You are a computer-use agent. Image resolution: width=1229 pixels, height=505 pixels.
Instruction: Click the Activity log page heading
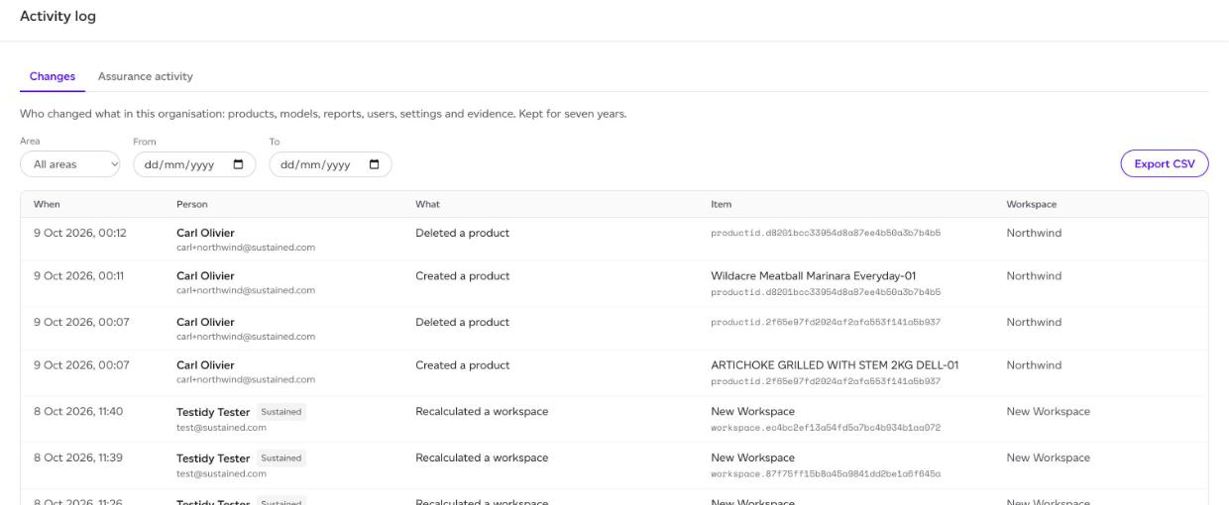click(x=57, y=17)
